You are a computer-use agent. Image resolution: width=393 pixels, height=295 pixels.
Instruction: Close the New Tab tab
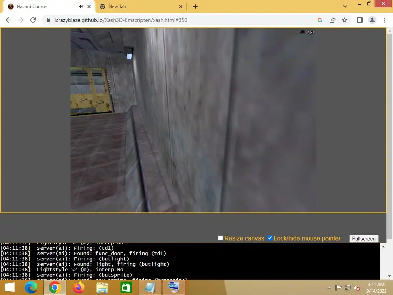coord(181,7)
